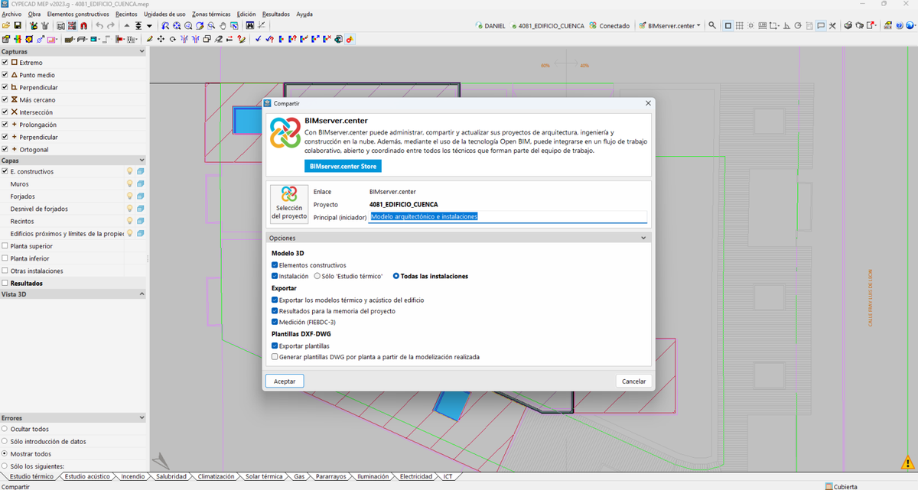Click the Undo arrow in the toolbar
This screenshot has width=918, height=490.
point(99,25)
